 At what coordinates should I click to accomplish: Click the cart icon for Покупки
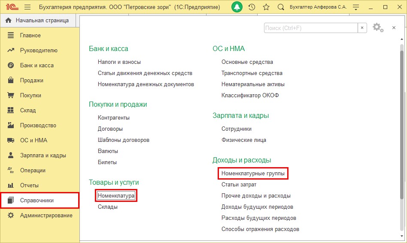tap(11, 95)
